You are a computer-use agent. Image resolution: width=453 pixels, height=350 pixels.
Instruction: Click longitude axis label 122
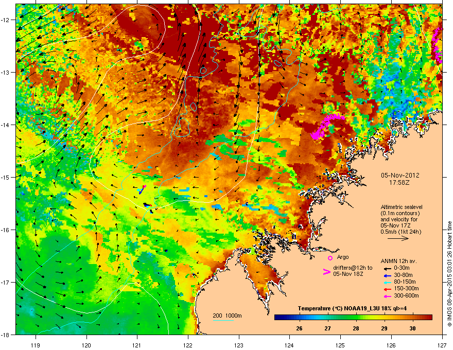click(188, 345)
